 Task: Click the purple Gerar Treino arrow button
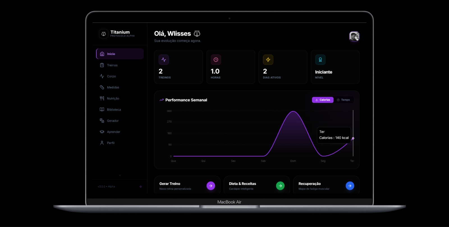(211, 186)
